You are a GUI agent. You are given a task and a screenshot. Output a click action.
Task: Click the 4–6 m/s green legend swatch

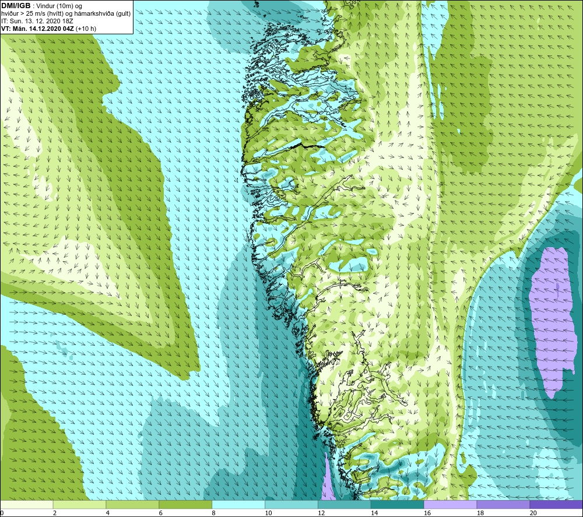132,504
